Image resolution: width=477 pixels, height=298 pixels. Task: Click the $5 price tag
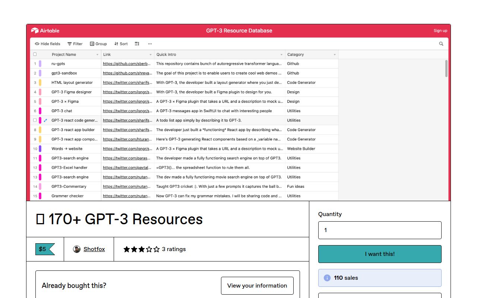click(45, 249)
